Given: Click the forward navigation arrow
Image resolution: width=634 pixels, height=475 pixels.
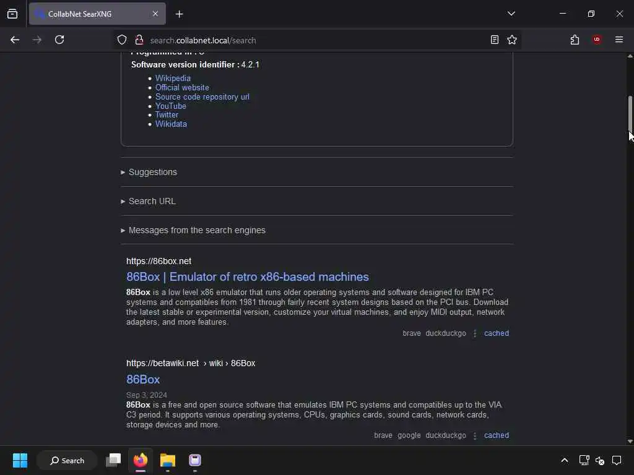Looking at the screenshot, I should pos(37,40).
